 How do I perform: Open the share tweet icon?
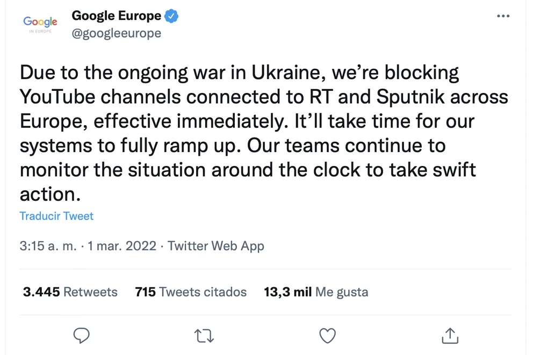[x=449, y=336]
